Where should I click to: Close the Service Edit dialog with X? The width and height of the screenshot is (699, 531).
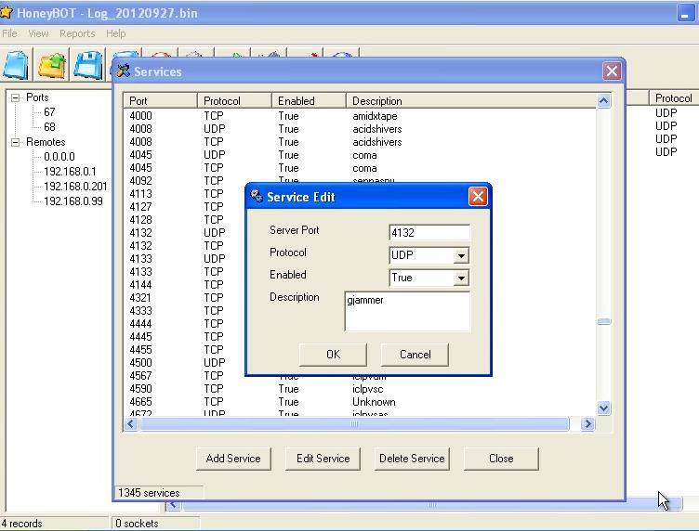478,197
